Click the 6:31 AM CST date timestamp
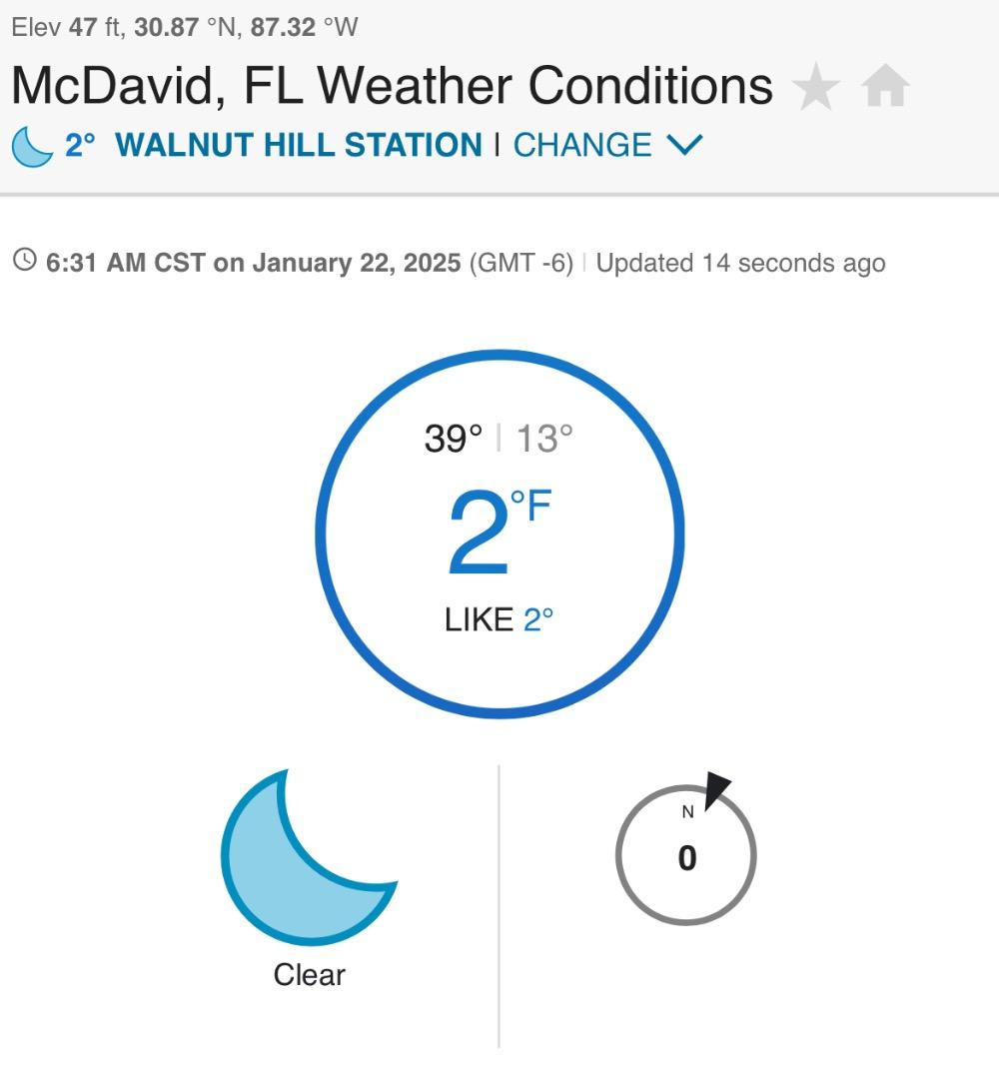Screen dimensions: 999x1079 (254, 263)
